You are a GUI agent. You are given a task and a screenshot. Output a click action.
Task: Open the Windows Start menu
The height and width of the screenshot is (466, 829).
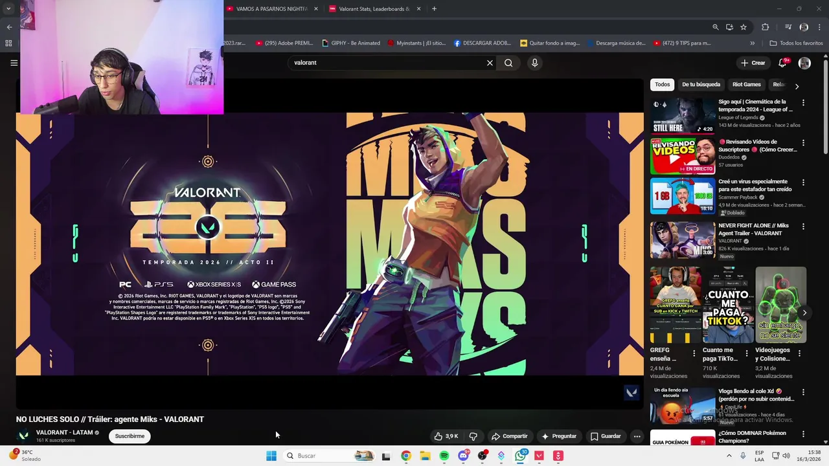(271, 456)
